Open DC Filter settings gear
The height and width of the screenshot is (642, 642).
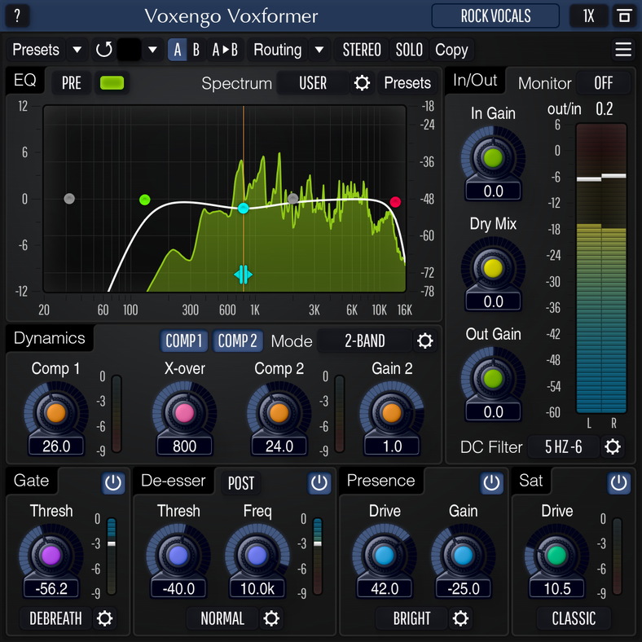pos(613,446)
